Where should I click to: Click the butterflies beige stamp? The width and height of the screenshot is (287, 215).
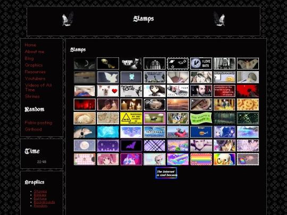click(x=108, y=118)
